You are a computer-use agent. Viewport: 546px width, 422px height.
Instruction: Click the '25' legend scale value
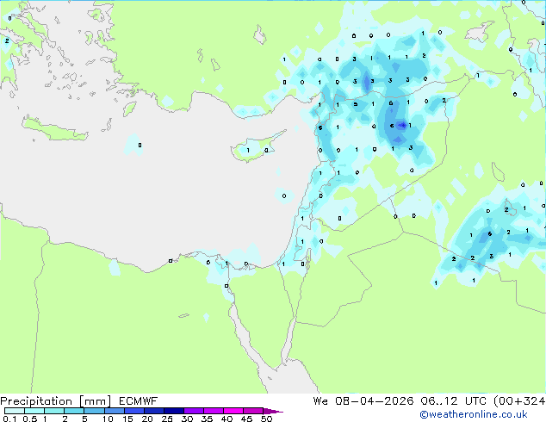167,419
